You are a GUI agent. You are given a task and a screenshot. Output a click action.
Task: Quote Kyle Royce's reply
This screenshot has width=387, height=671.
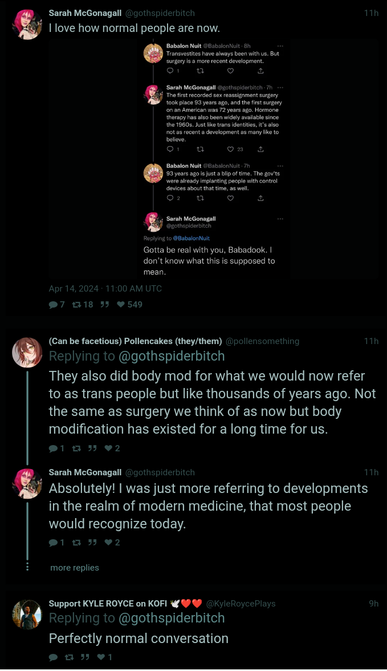tap(85, 657)
